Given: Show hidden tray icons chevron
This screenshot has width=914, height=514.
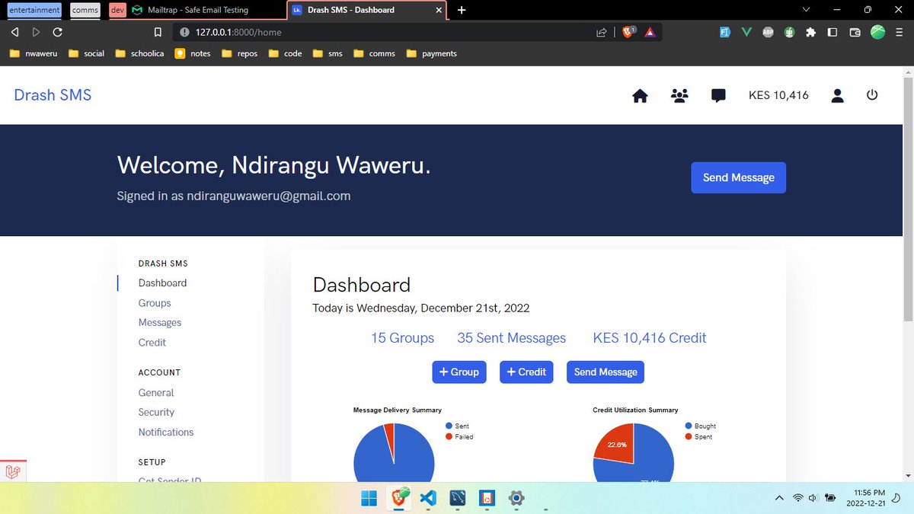Looking at the screenshot, I should [x=778, y=498].
